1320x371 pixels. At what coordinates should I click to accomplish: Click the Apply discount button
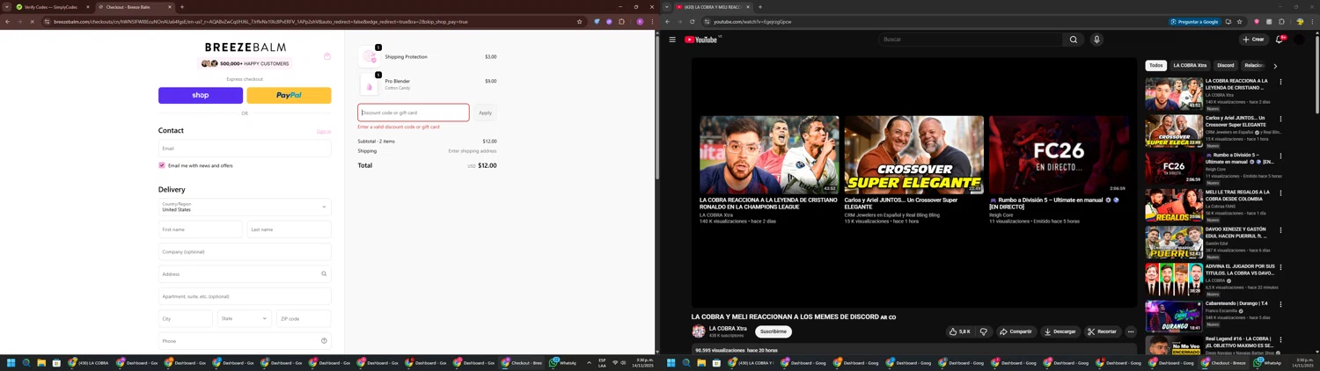pyautogui.click(x=485, y=113)
